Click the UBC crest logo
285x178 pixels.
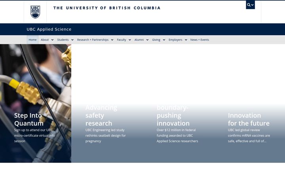coord(35,12)
